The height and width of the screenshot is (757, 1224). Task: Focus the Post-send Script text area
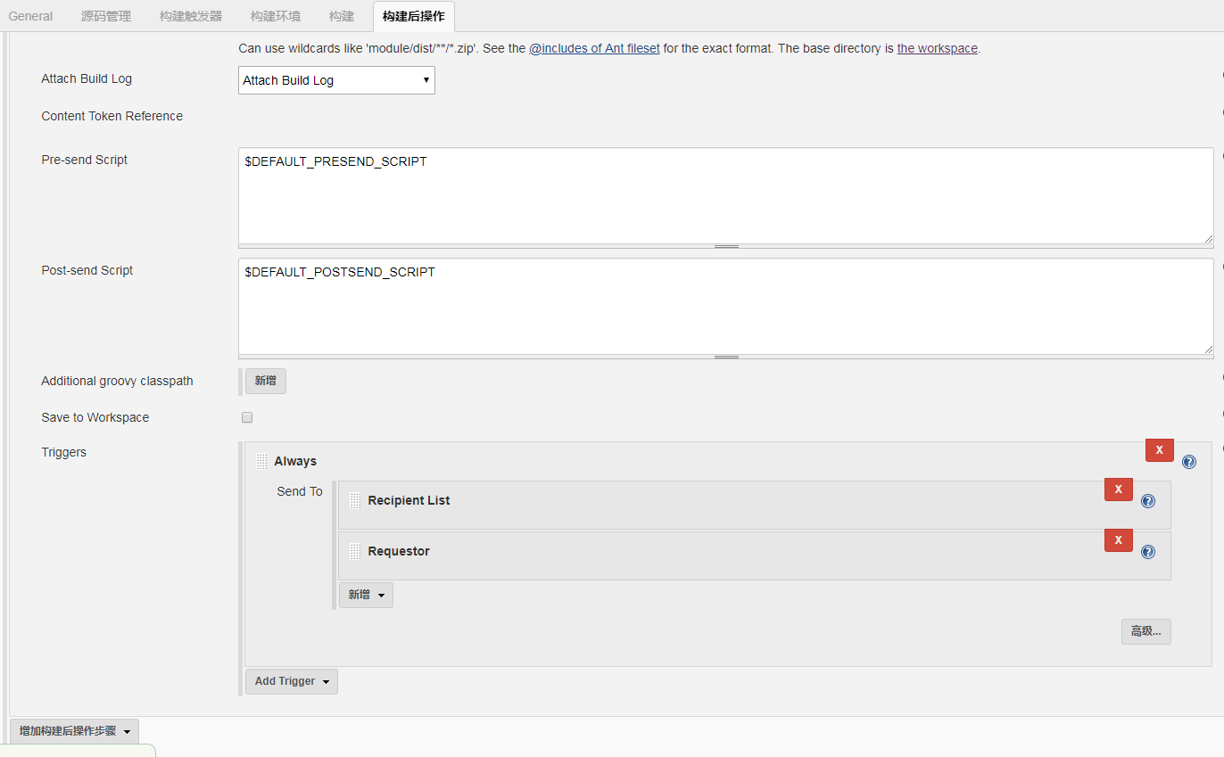pos(725,306)
